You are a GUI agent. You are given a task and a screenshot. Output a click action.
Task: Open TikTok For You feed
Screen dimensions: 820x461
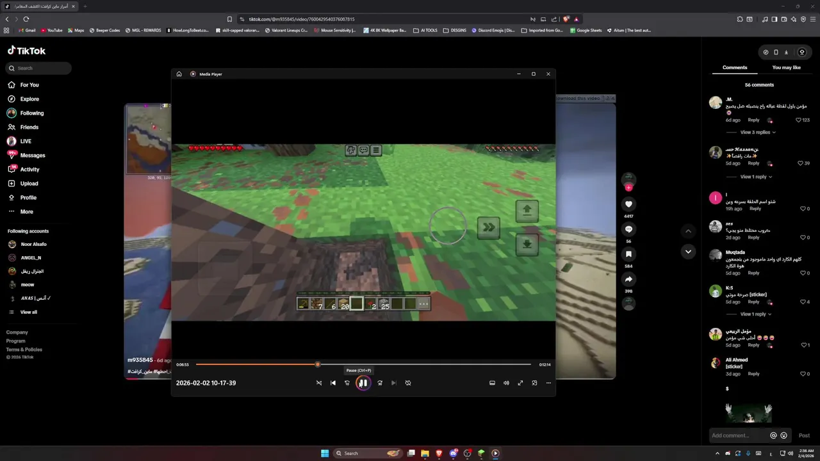click(23, 85)
